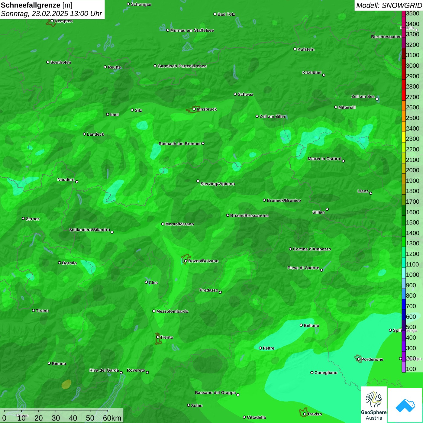Click the Lienz marker dot
Image resolution: width=423 pixels, height=423 pixels.
coord(371,193)
